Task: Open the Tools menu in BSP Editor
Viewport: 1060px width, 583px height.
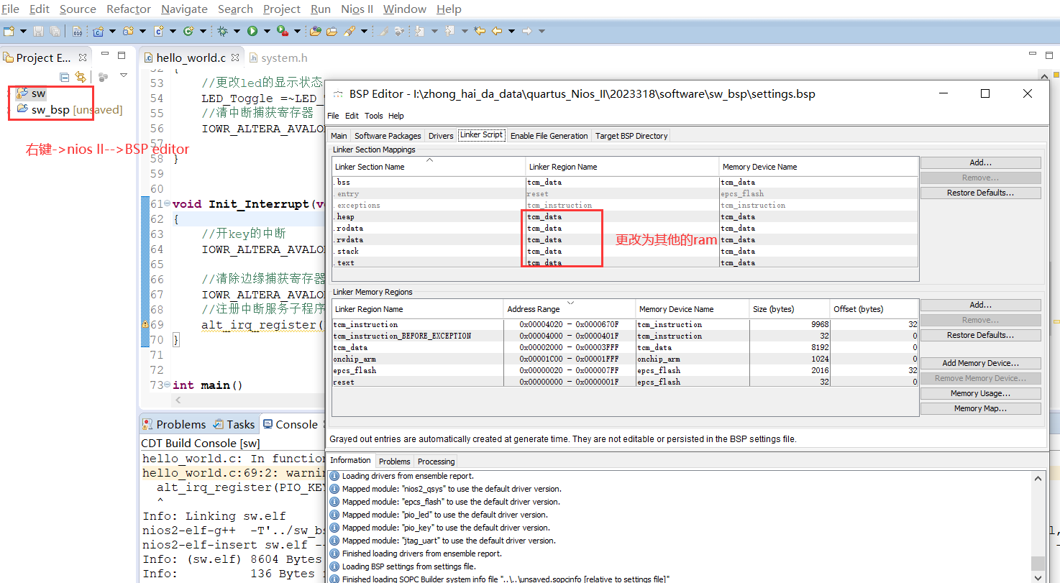Action: [373, 116]
